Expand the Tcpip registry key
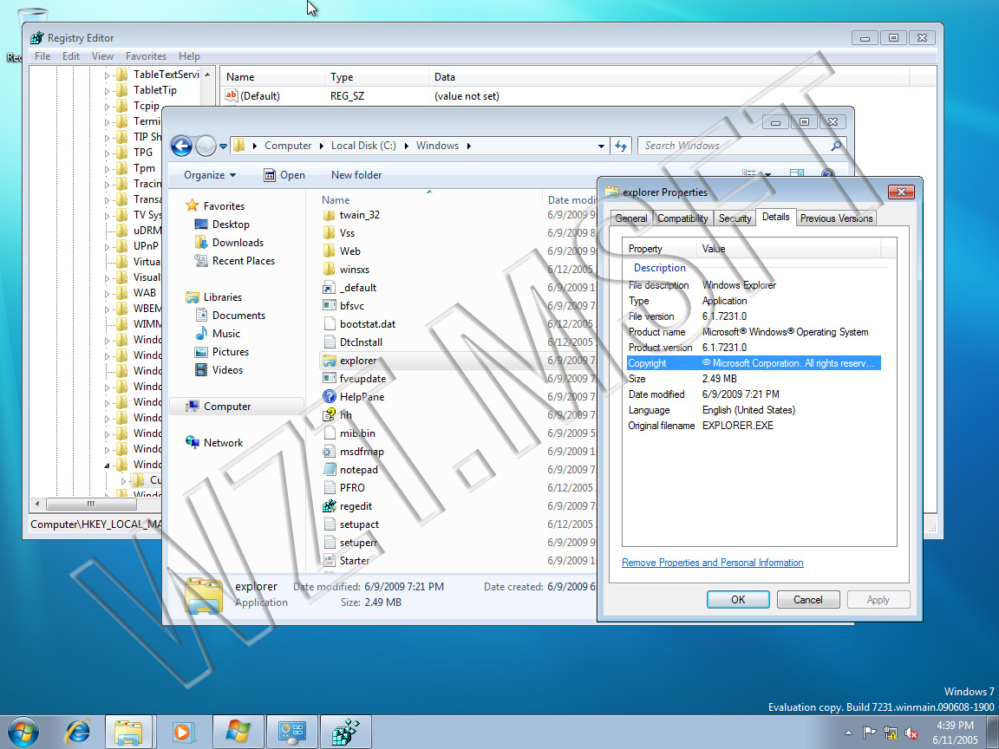 (107, 107)
